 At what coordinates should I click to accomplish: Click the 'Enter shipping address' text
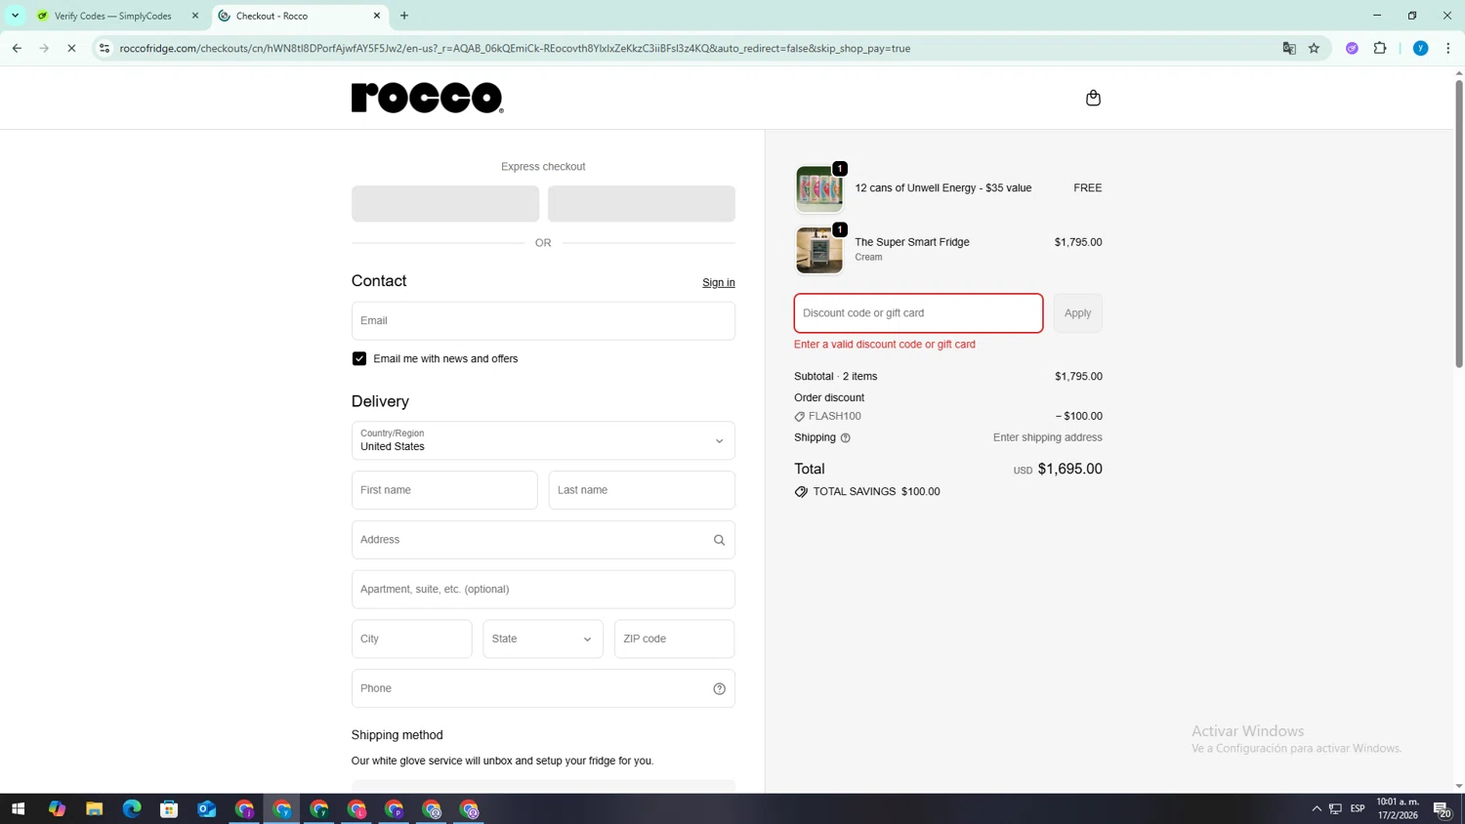pyautogui.click(x=1047, y=437)
